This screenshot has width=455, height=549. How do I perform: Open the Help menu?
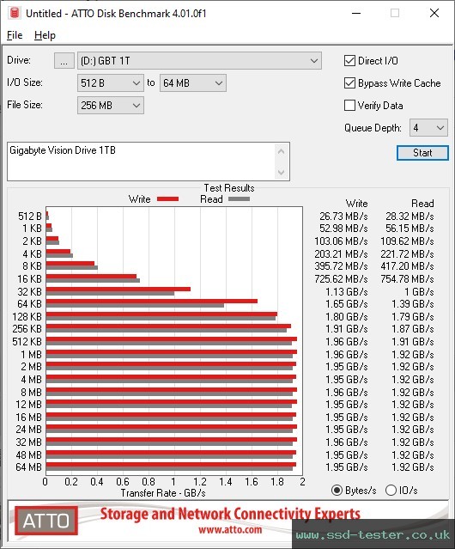tap(45, 35)
